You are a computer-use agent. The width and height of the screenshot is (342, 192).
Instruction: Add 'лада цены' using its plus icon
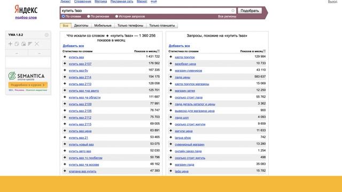coord(171,77)
